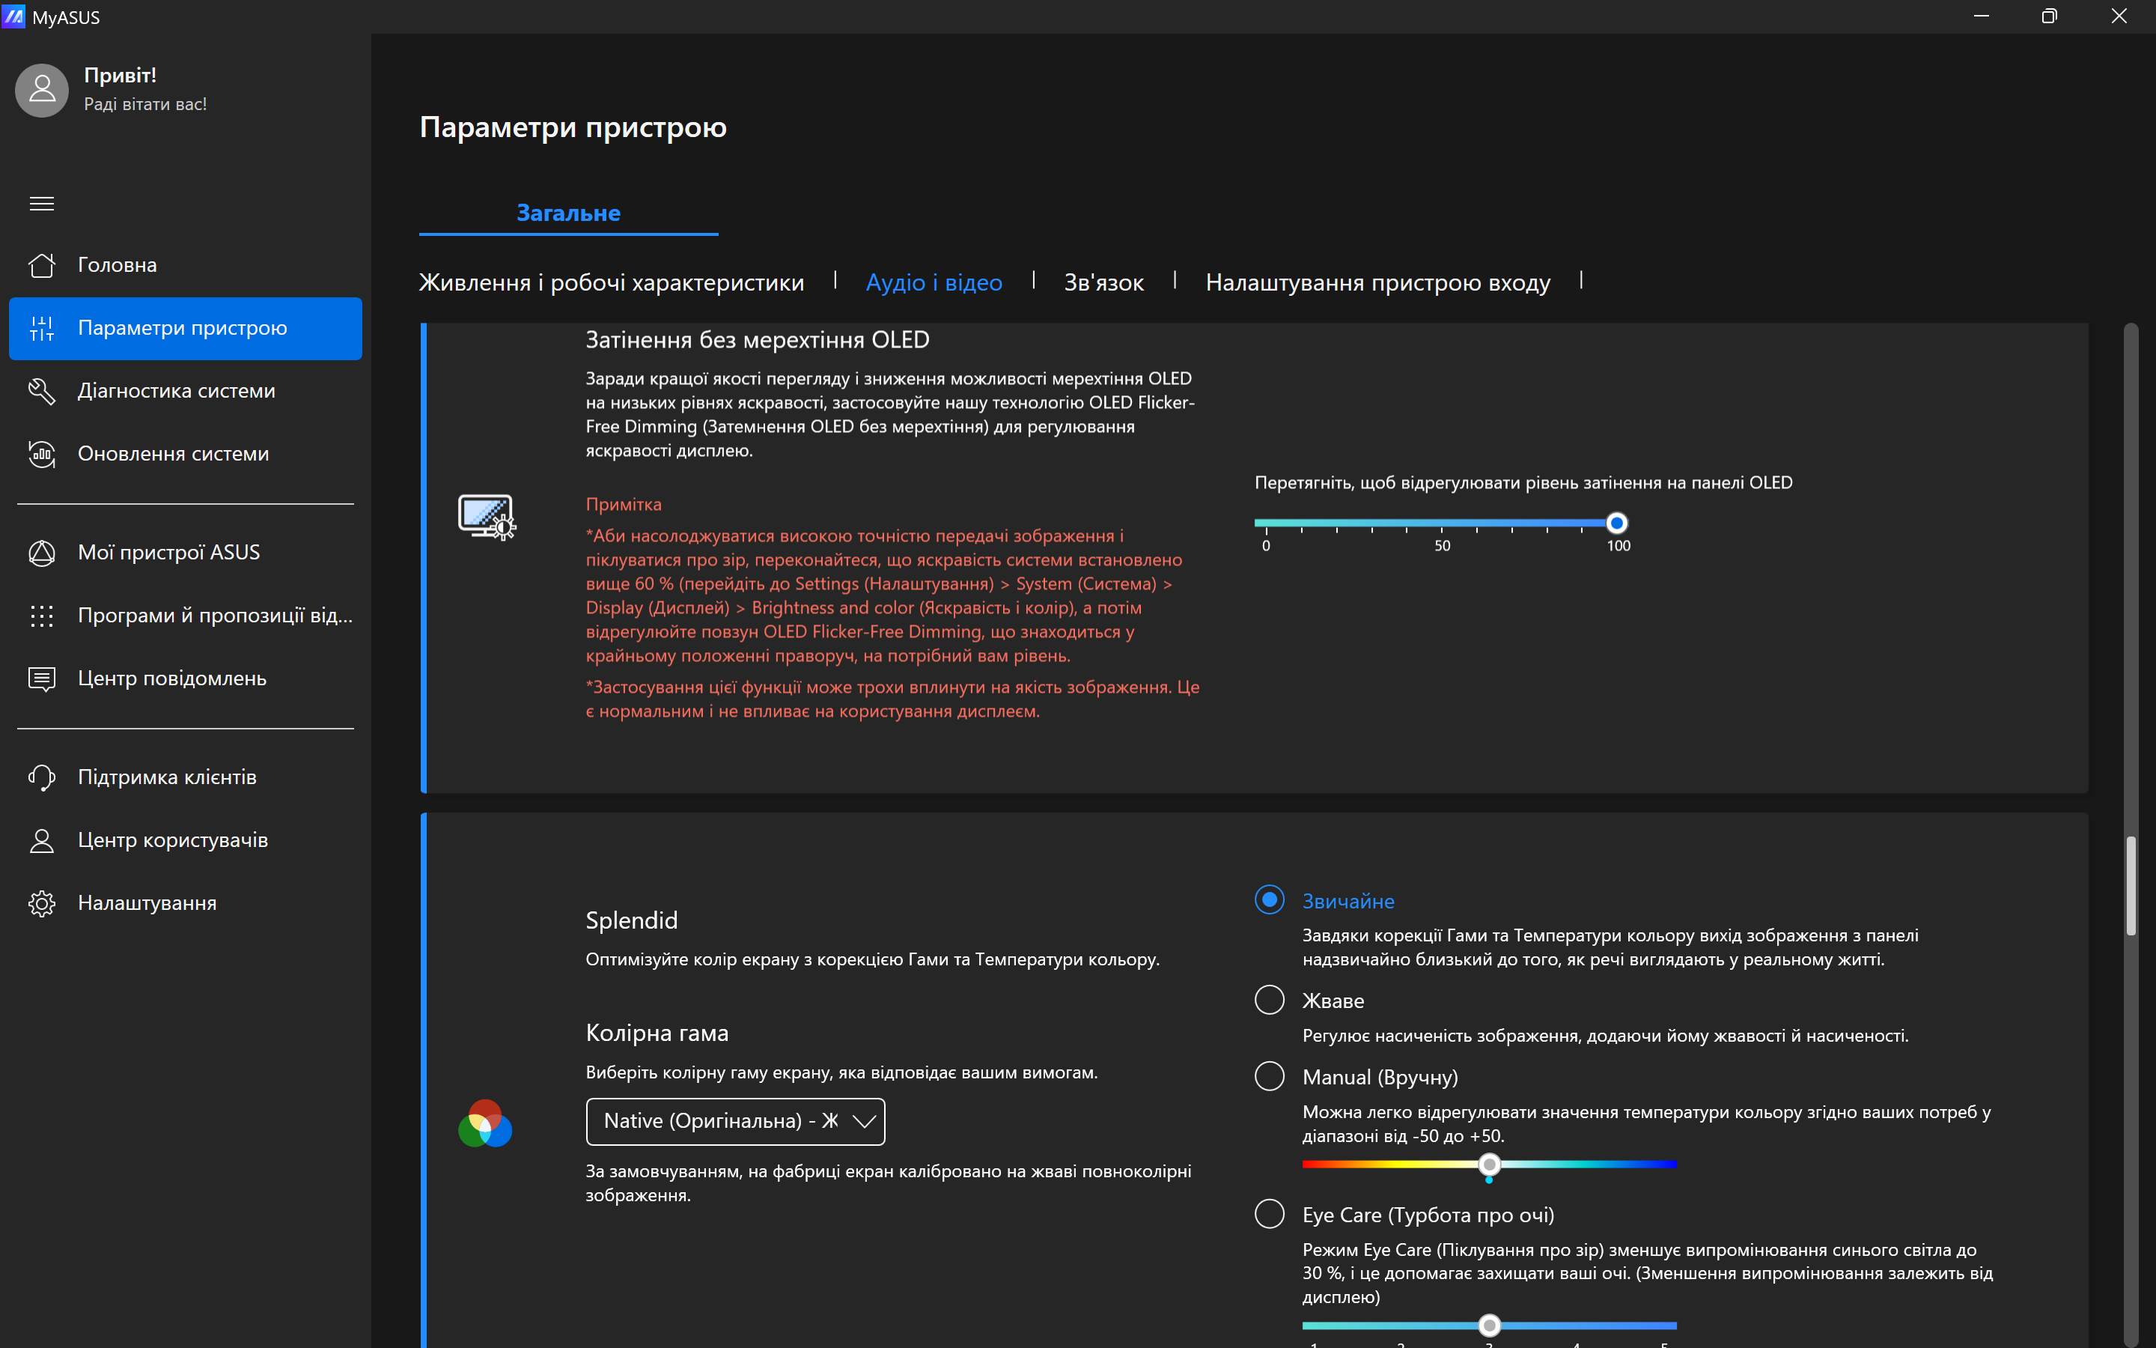Open Налаштування пристрою входу section
This screenshot has height=1348, width=2156.
pyautogui.click(x=1377, y=282)
